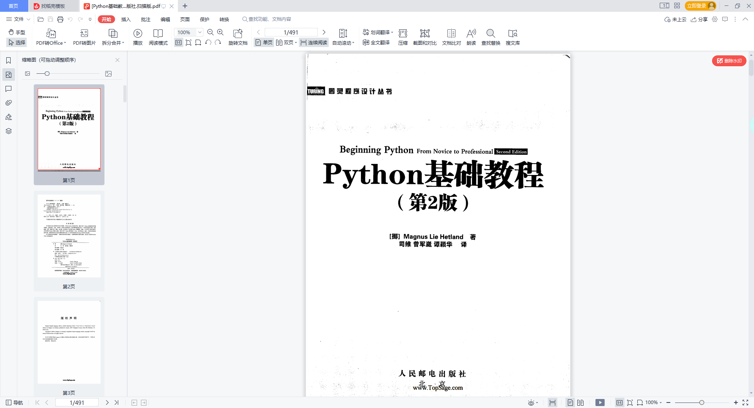Expand the zoom percentage dropdown
This screenshot has width=754, height=408.
(x=200, y=32)
